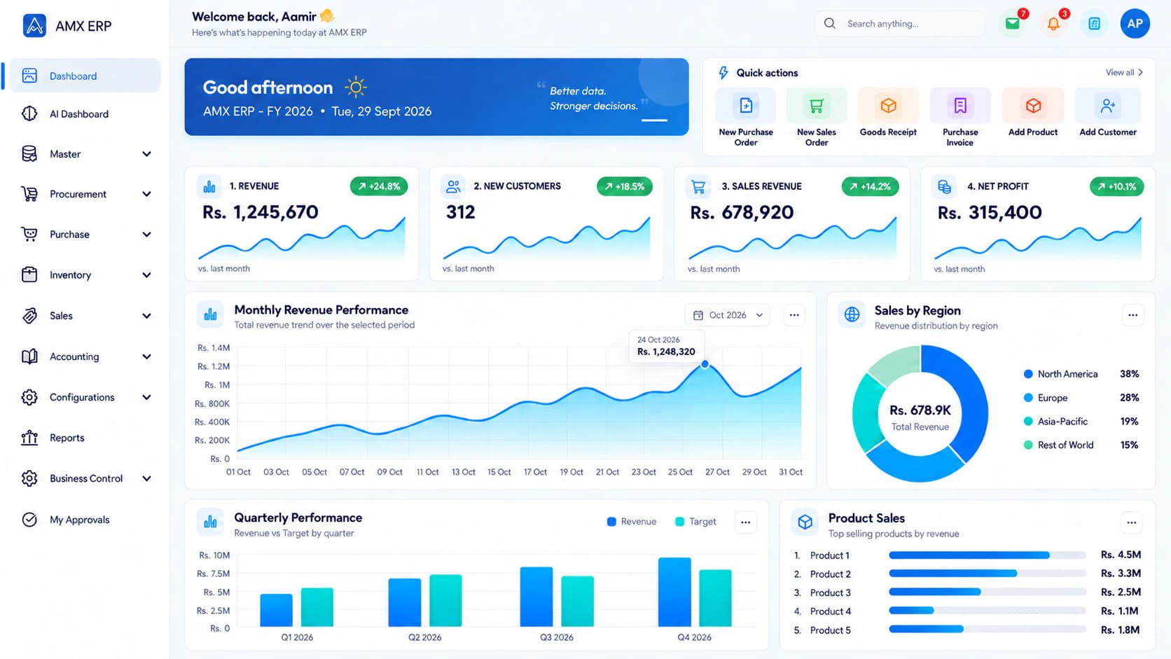Viewport: 1171px width, 659px height.
Task: Click the Sales Revenue cart icon
Action: click(698, 187)
